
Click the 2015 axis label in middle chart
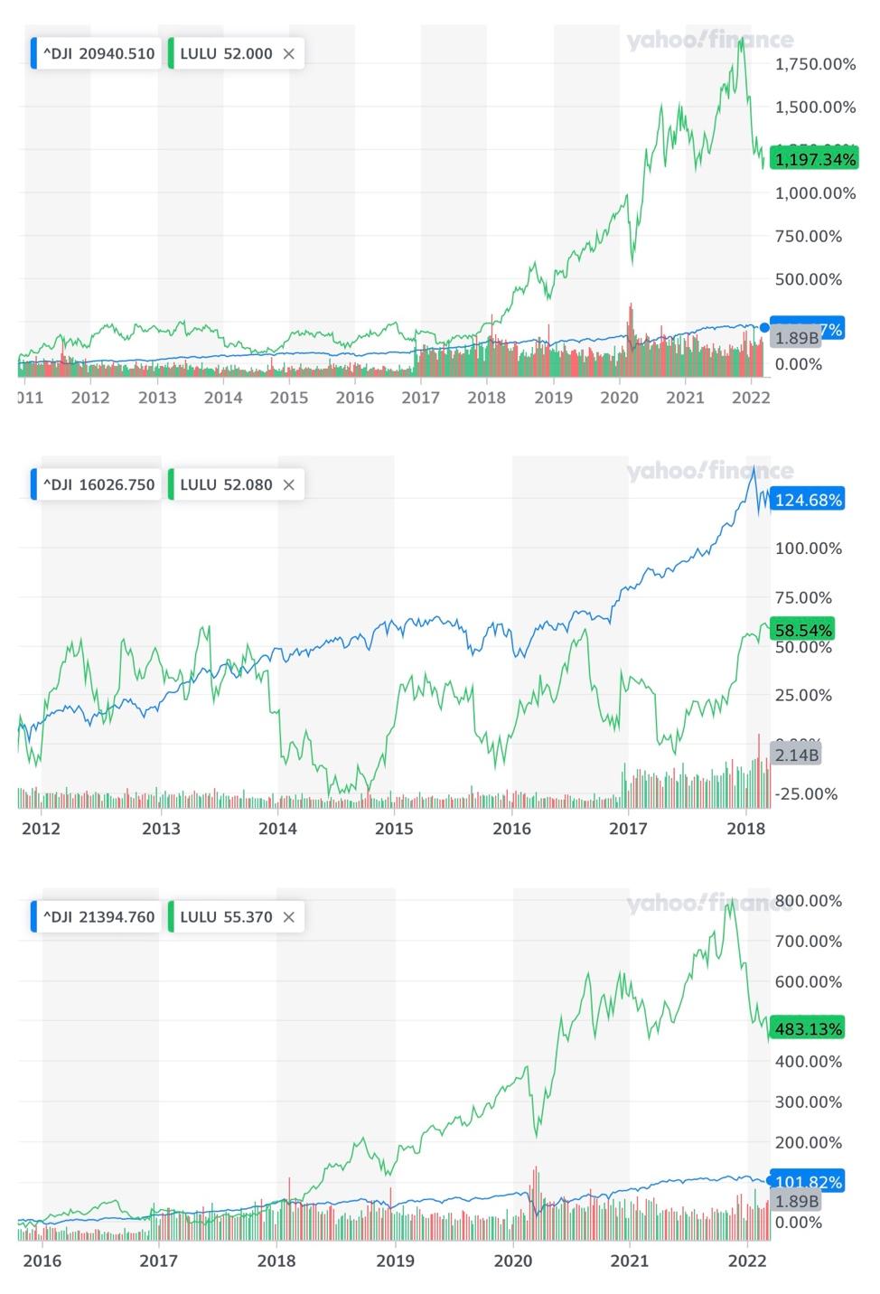coord(394,828)
